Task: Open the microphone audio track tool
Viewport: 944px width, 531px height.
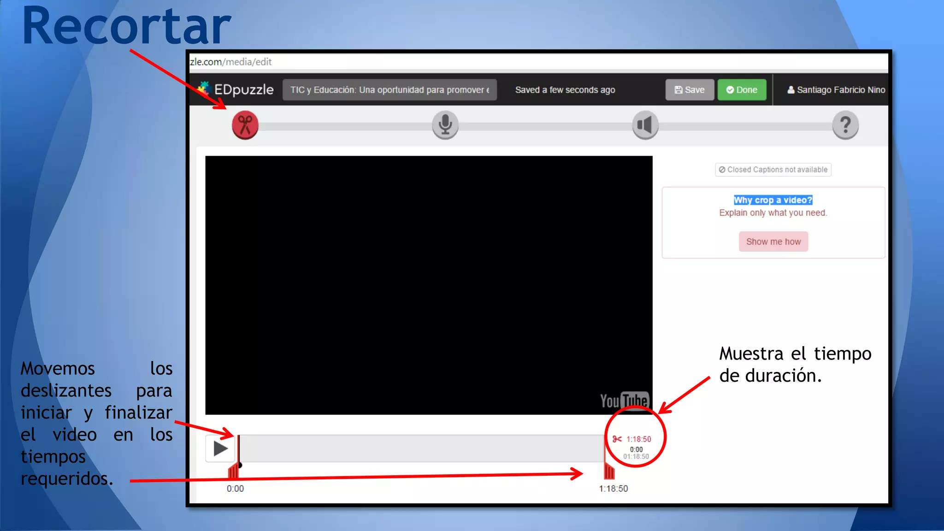Action: [445, 125]
